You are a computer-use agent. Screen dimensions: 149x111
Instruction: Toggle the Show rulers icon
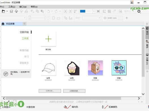[104, 11]
